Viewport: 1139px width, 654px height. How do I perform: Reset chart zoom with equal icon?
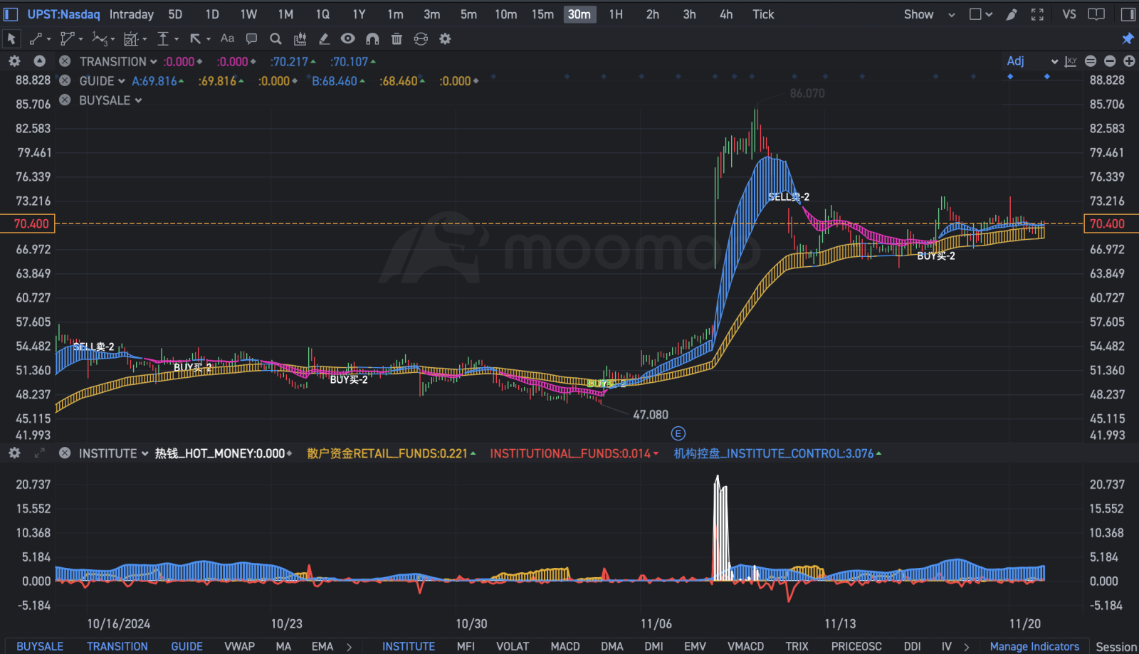pos(1091,62)
